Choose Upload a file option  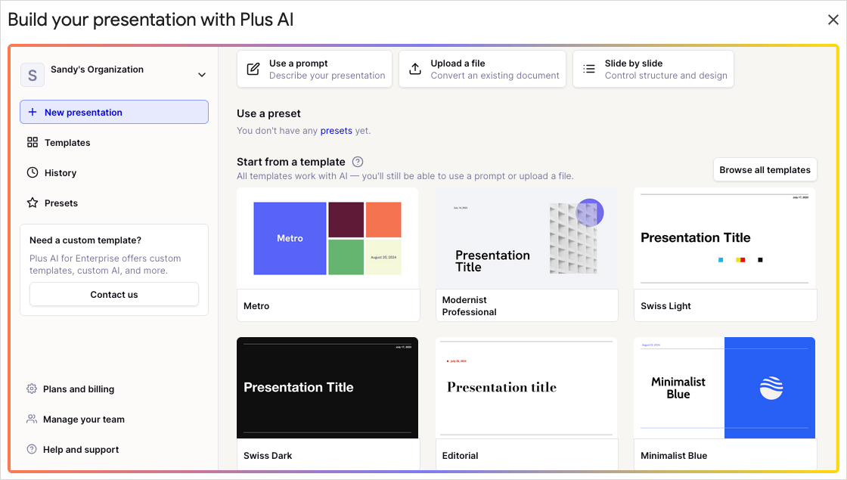click(x=482, y=69)
